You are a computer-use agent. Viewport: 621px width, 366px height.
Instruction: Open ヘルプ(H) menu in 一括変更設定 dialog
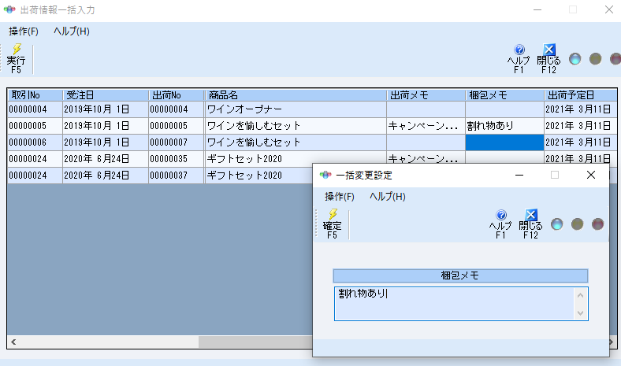(387, 197)
